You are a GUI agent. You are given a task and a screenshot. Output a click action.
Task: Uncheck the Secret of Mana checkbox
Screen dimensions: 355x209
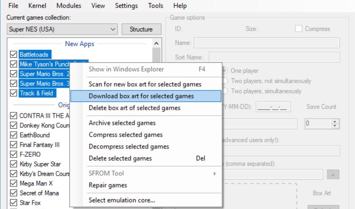tap(14, 193)
